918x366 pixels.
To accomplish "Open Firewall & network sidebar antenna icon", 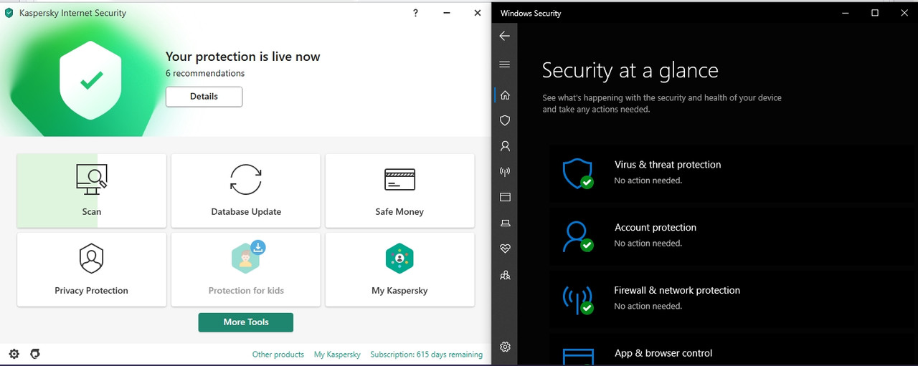I will point(505,172).
